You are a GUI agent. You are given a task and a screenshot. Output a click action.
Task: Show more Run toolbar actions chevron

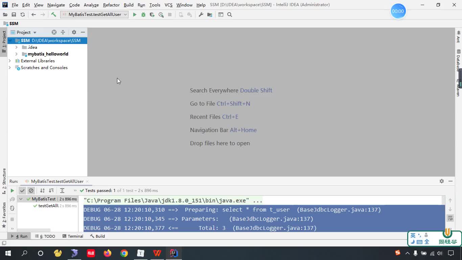[75, 191]
